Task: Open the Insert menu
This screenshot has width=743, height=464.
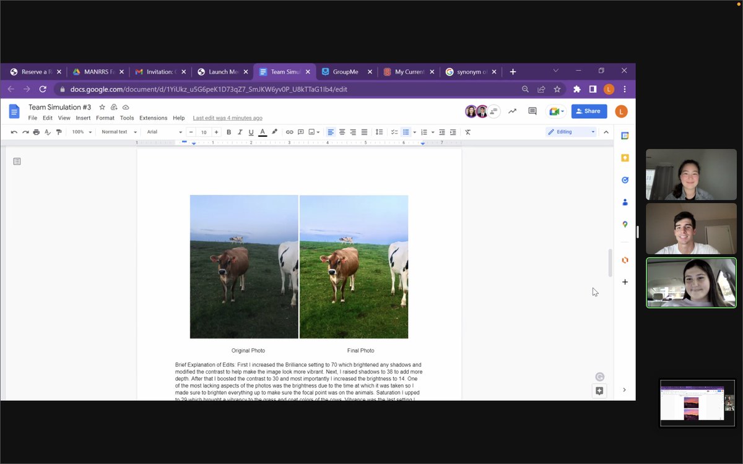Action: (83, 118)
